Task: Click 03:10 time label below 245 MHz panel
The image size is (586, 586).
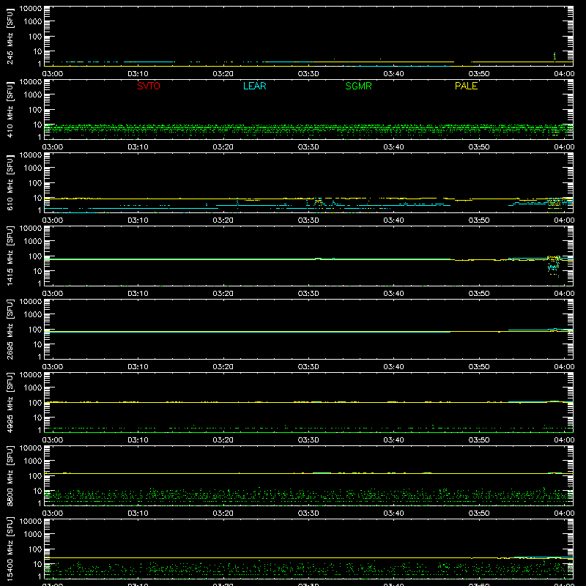Action: pyautogui.click(x=138, y=74)
